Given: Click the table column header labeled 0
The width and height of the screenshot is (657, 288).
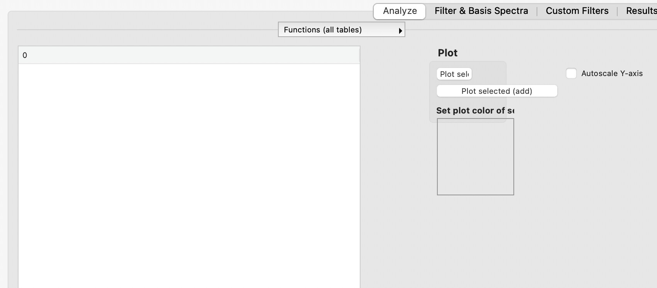Looking at the screenshot, I should (189, 55).
